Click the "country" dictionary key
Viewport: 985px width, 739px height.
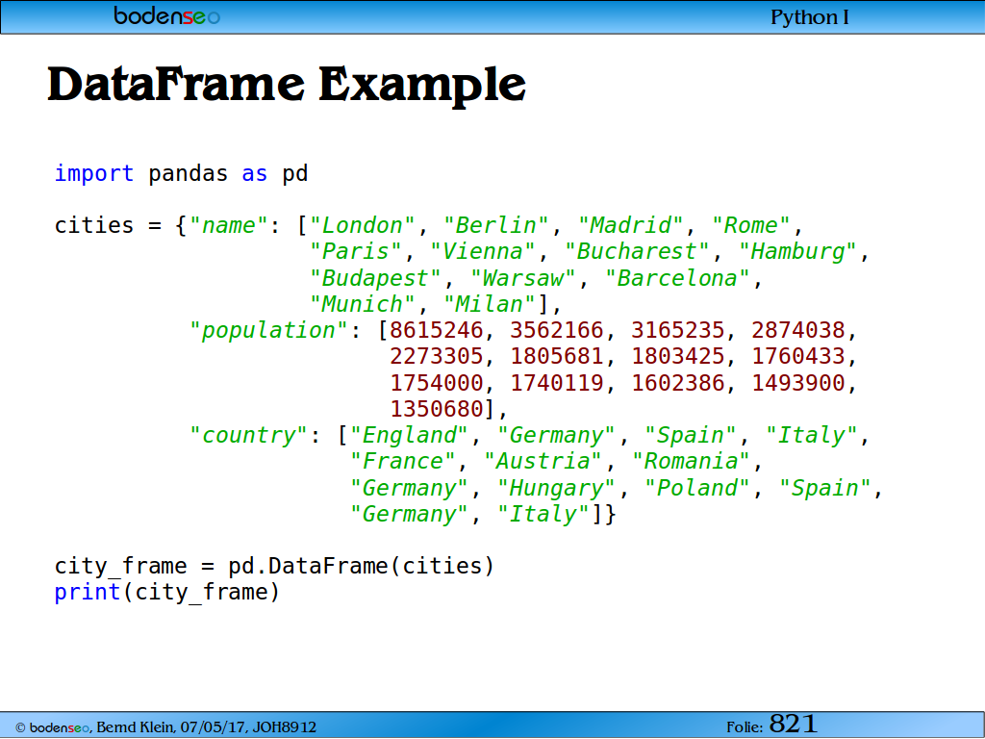(248, 436)
